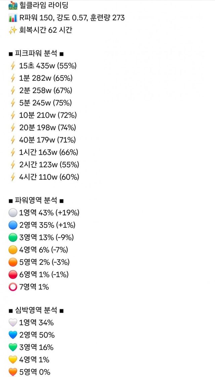Viewport: 215px width, 377px height.
Task: Click the 20분 198w (74%) text line
Action: (47, 128)
